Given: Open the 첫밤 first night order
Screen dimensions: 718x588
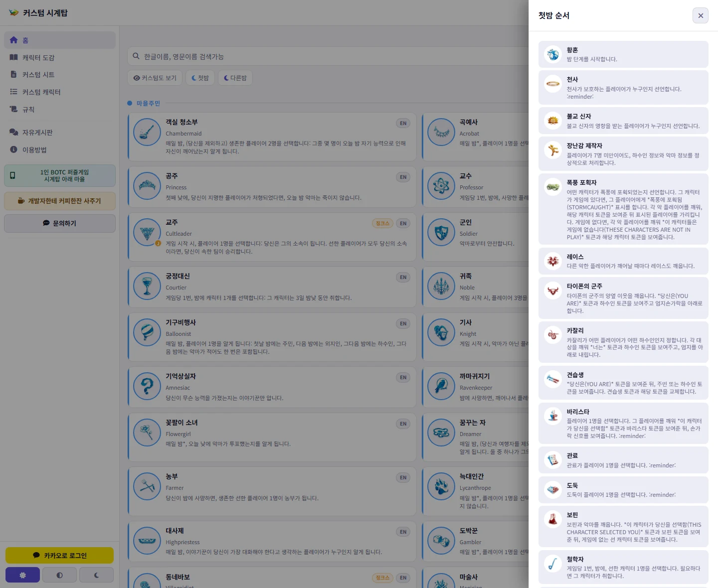Looking at the screenshot, I should point(200,78).
